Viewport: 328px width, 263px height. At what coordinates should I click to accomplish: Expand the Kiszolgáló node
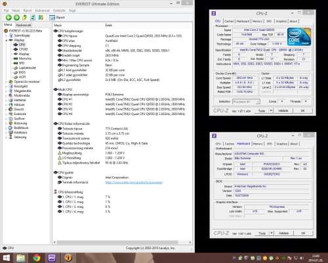point(7,86)
